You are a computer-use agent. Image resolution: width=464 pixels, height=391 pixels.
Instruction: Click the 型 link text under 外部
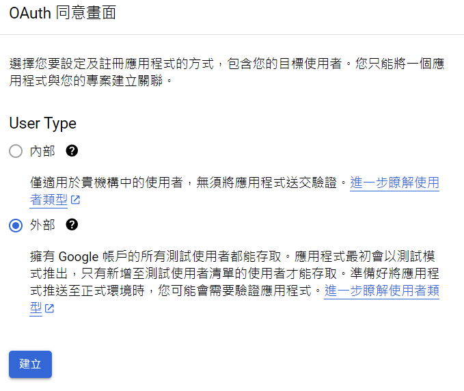point(36,308)
